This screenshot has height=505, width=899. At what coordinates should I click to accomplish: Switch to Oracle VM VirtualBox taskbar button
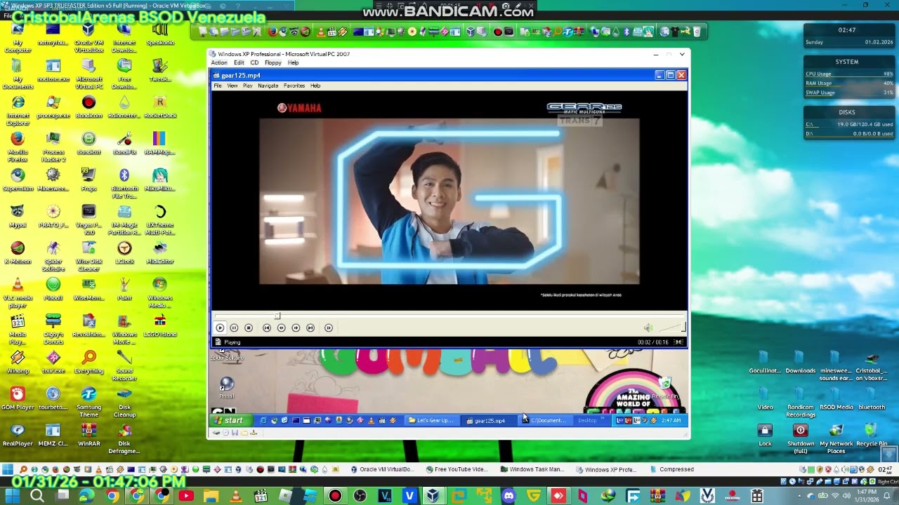point(383,470)
